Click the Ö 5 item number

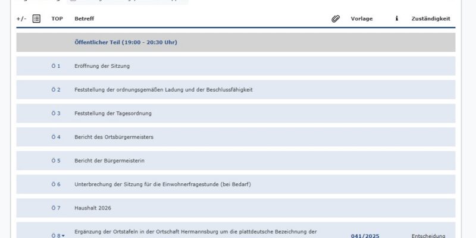pos(56,161)
